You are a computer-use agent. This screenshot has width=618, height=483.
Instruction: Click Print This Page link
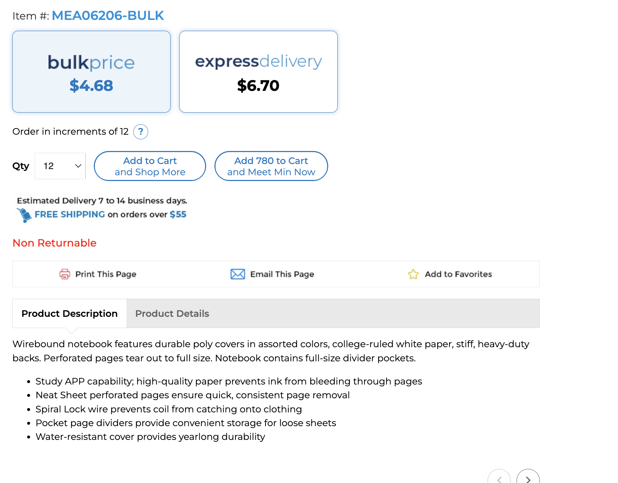coord(106,274)
